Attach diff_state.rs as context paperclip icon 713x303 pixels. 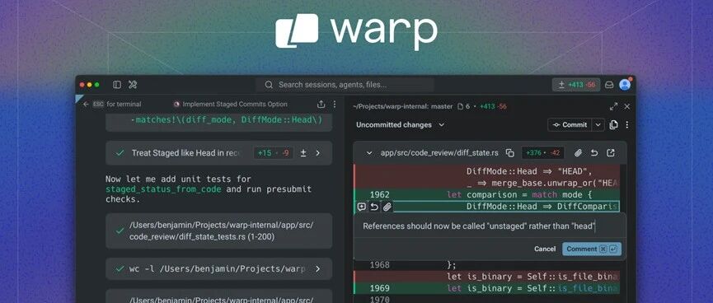[x=578, y=153]
